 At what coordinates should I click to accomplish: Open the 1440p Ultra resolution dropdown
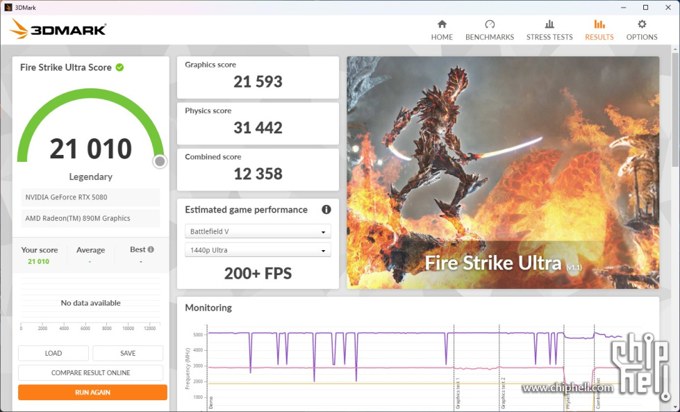tap(258, 250)
